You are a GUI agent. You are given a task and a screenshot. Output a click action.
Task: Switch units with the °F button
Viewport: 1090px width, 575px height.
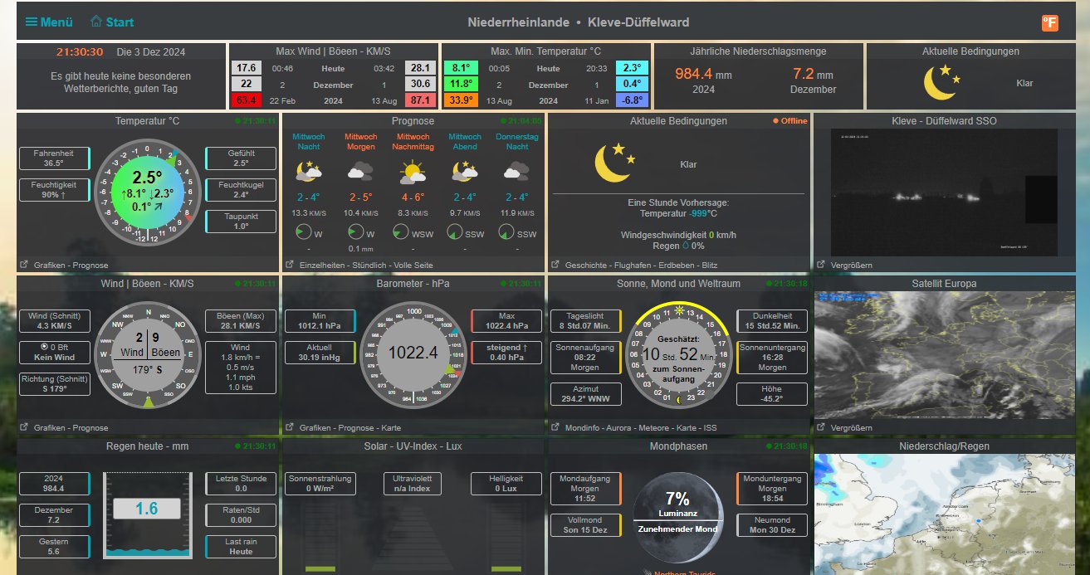point(1050,22)
